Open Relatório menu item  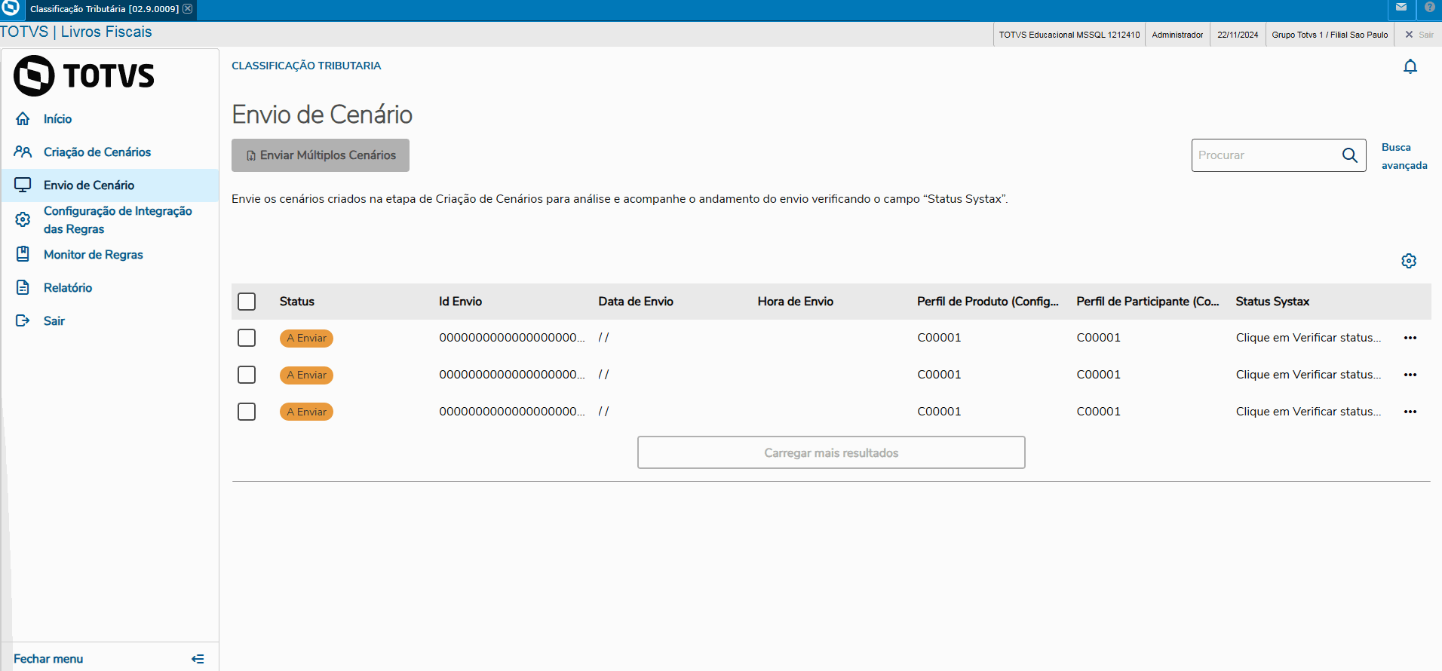68,288
